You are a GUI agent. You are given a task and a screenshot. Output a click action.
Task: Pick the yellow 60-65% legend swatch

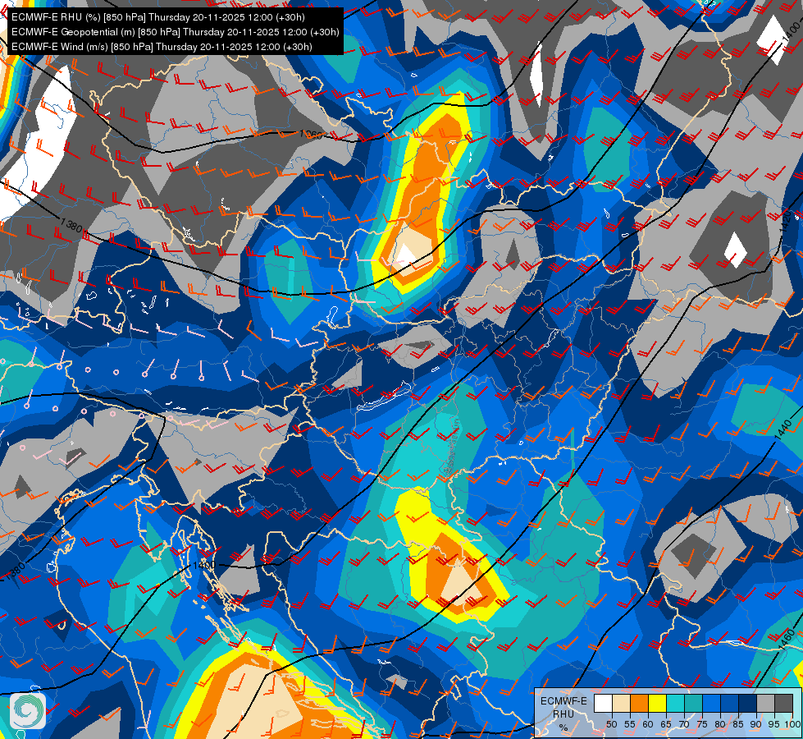click(x=658, y=703)
